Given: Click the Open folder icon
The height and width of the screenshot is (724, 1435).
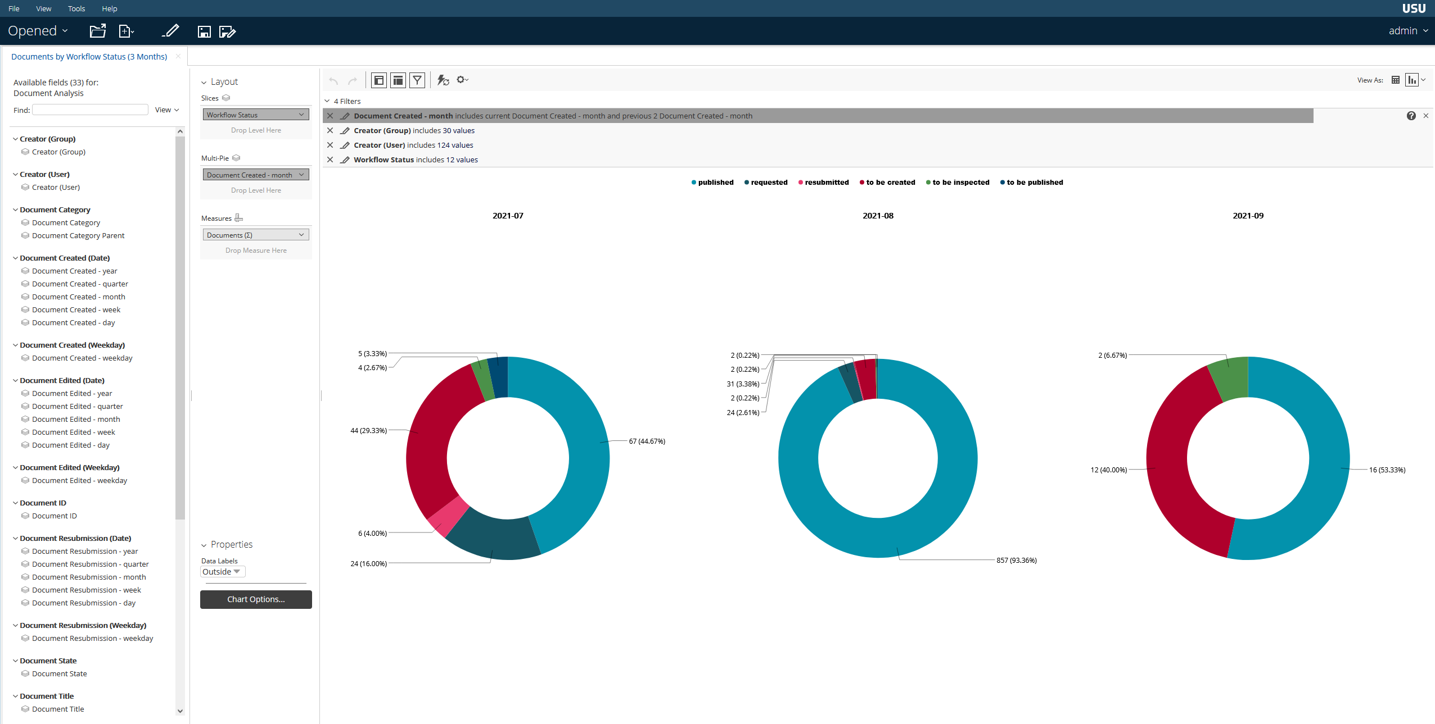Looking at the screenshot, I should point(98,31).
